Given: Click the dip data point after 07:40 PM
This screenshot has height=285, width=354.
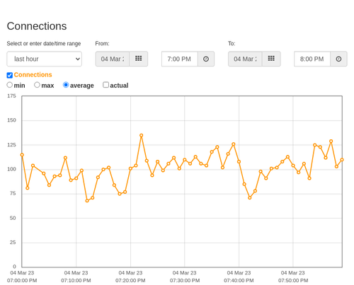Looking at the screenshot, I should [250, 198].
